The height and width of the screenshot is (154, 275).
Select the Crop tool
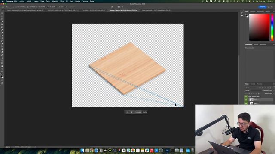(2, 24)
